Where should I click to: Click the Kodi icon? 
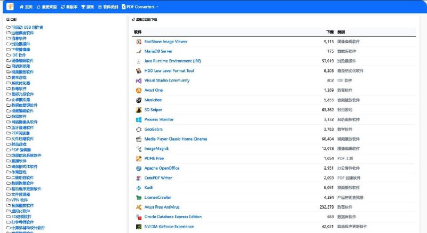[138, 188]
